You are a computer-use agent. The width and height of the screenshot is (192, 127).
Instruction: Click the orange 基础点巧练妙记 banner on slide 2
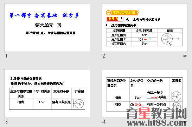122,13
